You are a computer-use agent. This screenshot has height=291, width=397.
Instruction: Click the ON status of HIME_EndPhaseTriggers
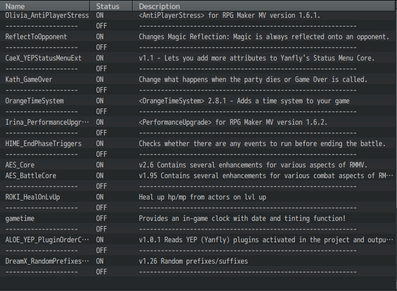click(100, 143)
